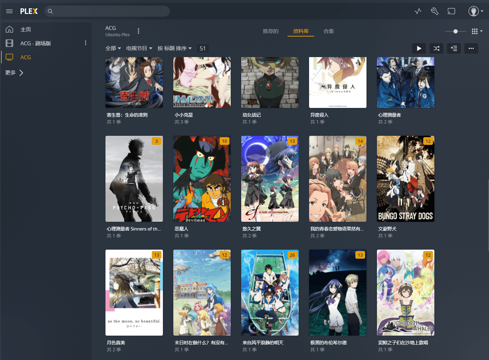489x360 pixels.
Task: Switch to the 合集 tab
Action: (329, 31)
